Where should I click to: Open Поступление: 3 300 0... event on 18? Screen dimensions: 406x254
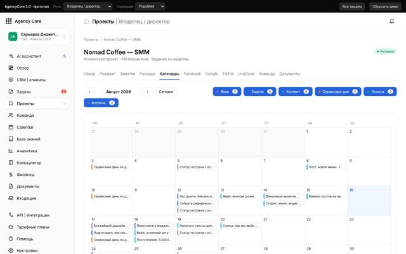(154, 240)
